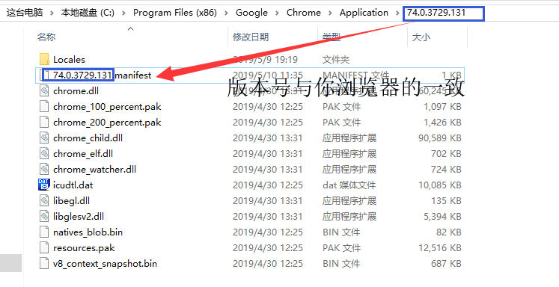
Task: Select the Locales folder name
Action: (x=69, y=60)
